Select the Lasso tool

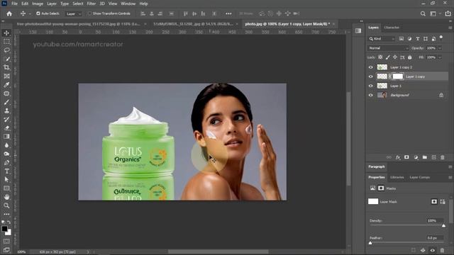(6, 50)
